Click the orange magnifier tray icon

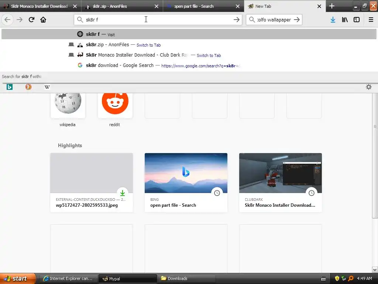[351, 278]
